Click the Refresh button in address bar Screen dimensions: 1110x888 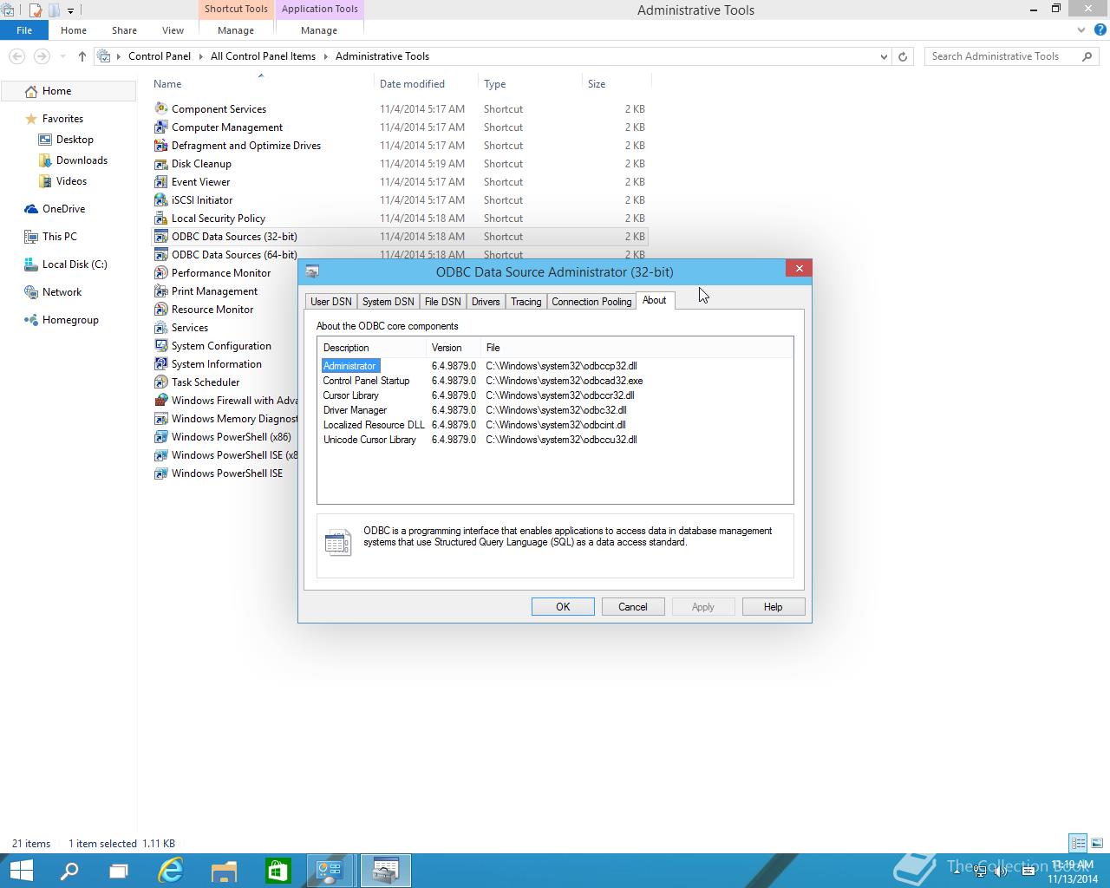[x=903, y=56]
